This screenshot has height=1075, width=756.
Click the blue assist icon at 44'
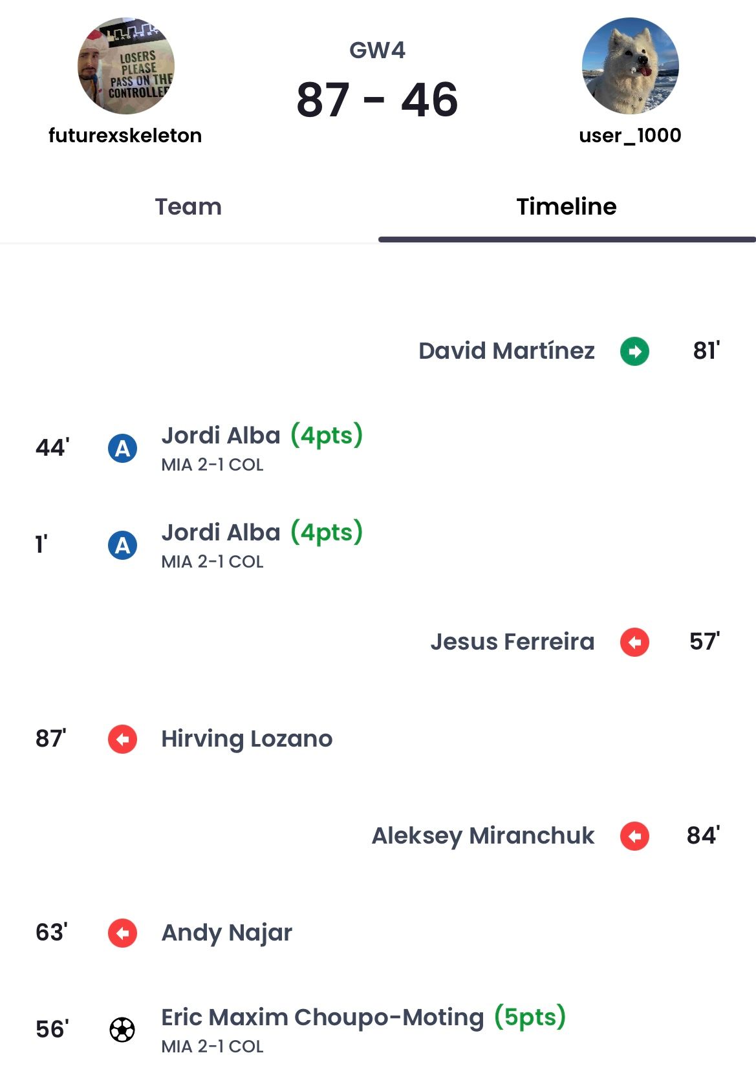point(122,448)
